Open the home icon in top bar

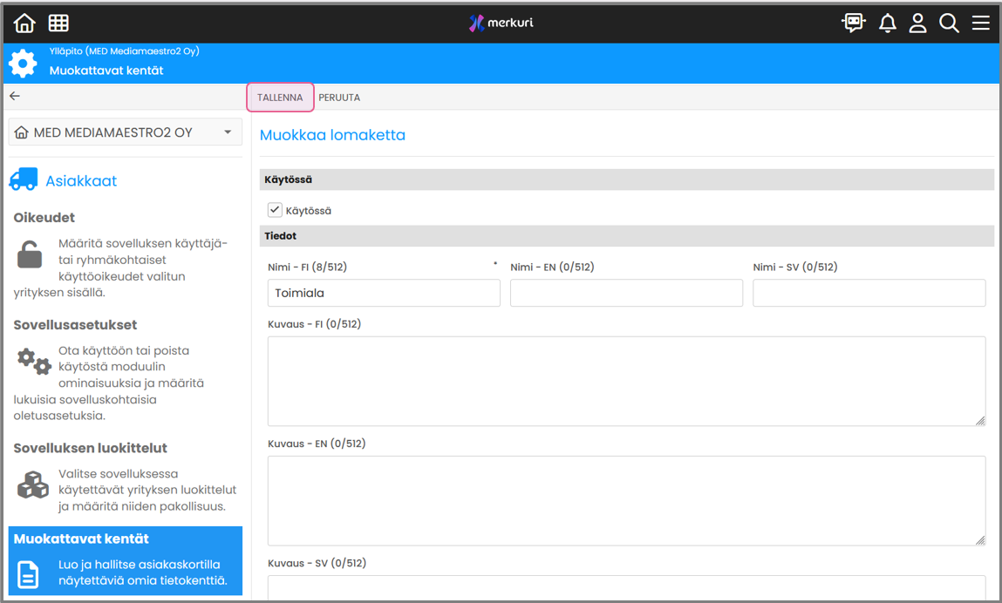pos(24,24)
